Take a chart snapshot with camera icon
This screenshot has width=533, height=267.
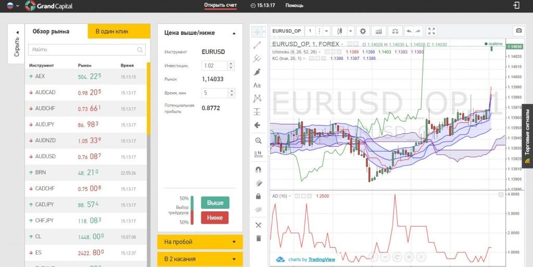[518, 31]
